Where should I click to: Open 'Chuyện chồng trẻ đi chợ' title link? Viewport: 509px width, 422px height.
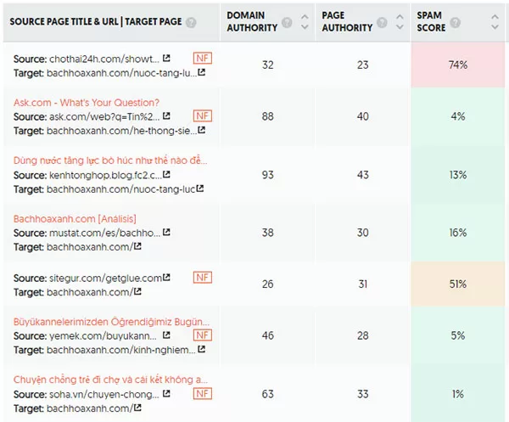tap(110, 380)
